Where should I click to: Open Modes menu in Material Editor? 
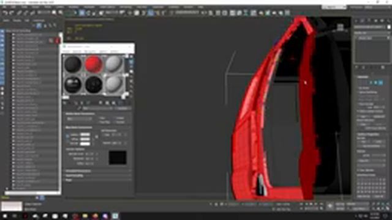point(66,51)
